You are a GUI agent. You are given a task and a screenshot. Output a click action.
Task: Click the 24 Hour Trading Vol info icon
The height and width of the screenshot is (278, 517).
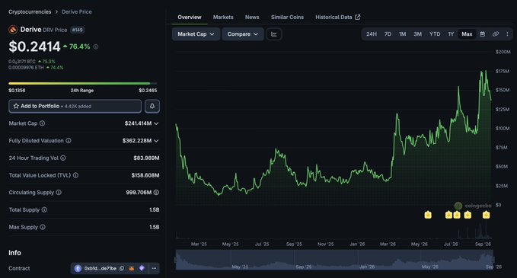[x=63, y=158]
